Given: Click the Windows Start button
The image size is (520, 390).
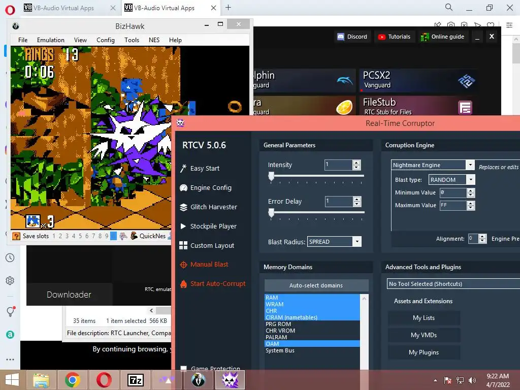Looking at the screenshot, I should pyautogui.click(x=12, y=380).
